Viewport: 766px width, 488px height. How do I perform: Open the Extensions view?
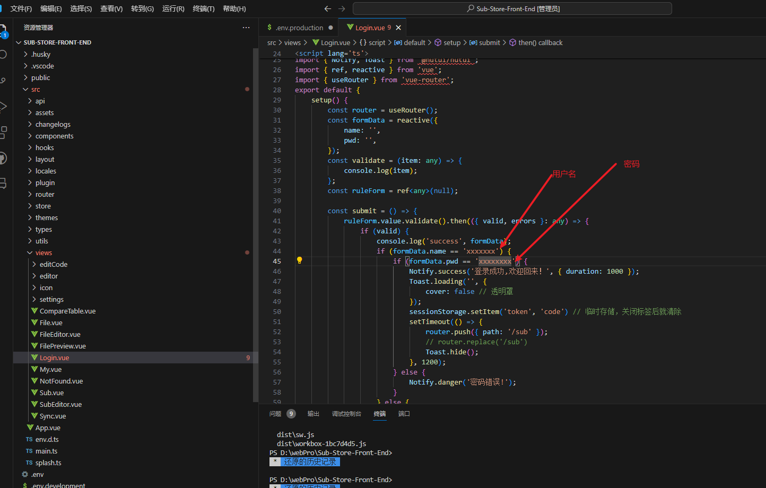(x=3, y=132)
